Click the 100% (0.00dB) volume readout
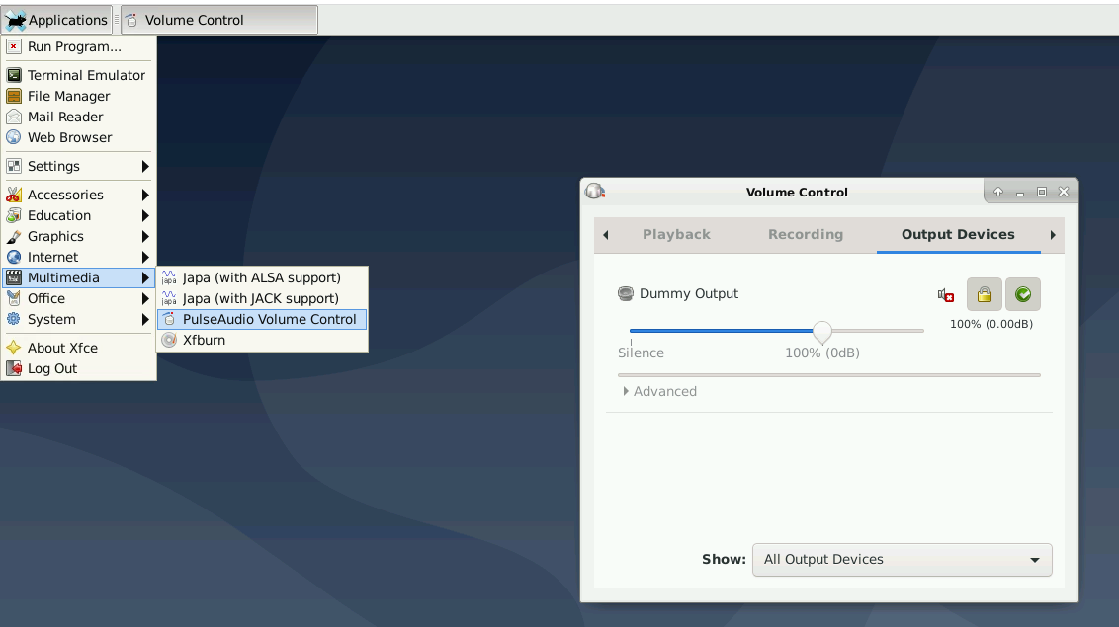The image size is (1119, 627). [991, 324]
